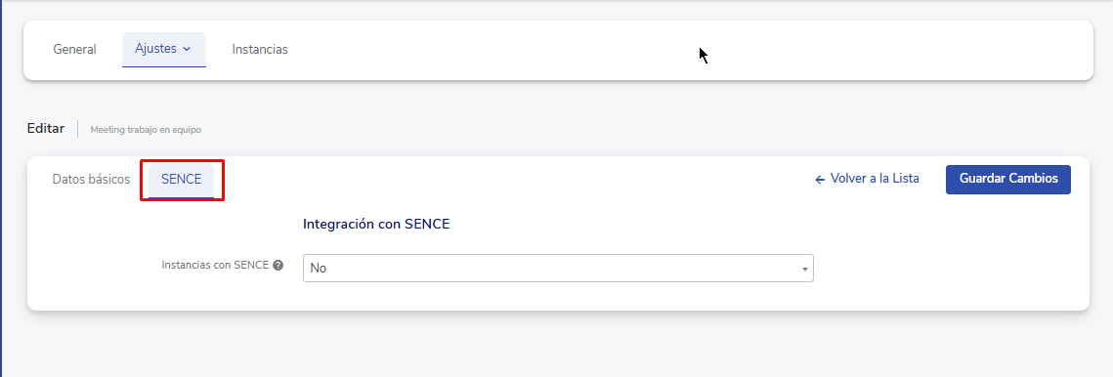The width and height of the screenshot is (1113, 377).
Task: Open the Instancias con SENCE dropdown
Action: 558,269
